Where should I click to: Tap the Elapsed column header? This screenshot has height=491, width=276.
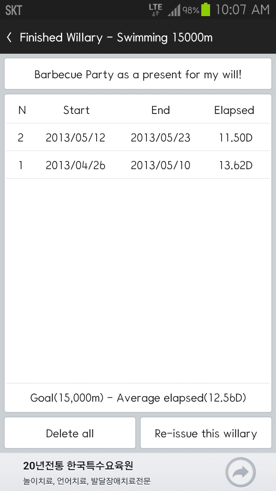pyautogui.click(x=234, y=110)
